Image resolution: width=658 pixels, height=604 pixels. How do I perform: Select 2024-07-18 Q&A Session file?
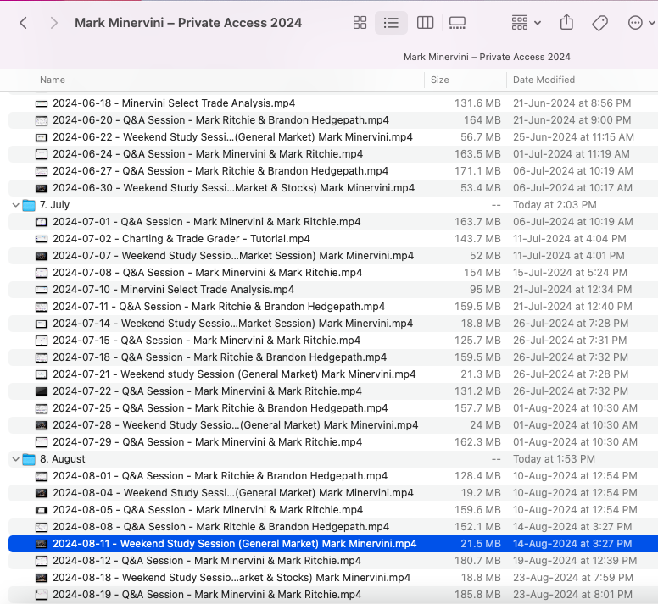(220, 357)
